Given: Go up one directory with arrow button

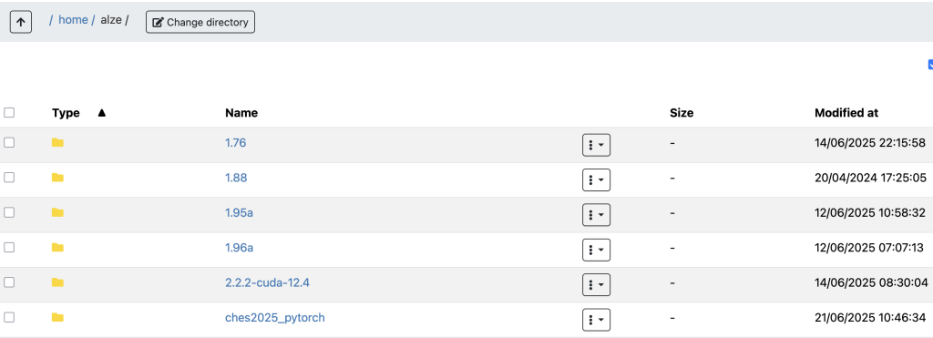Looking at the screenshot, I should tap(21, 22).
